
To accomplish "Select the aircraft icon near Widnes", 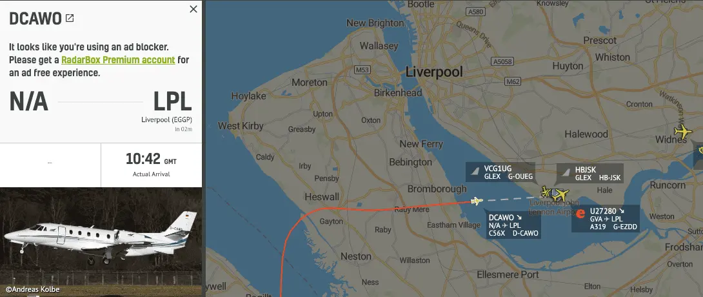I will [683, 132].
